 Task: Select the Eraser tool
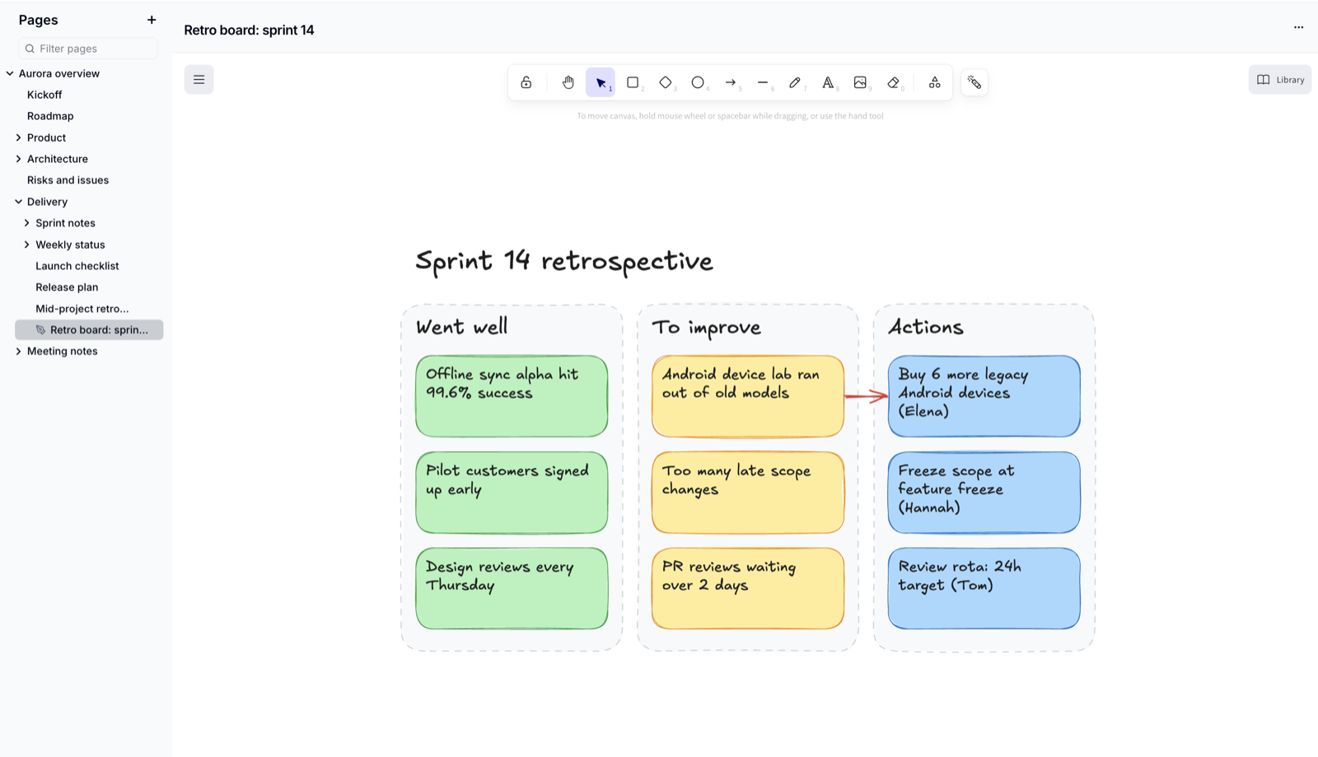click(894, 82)
